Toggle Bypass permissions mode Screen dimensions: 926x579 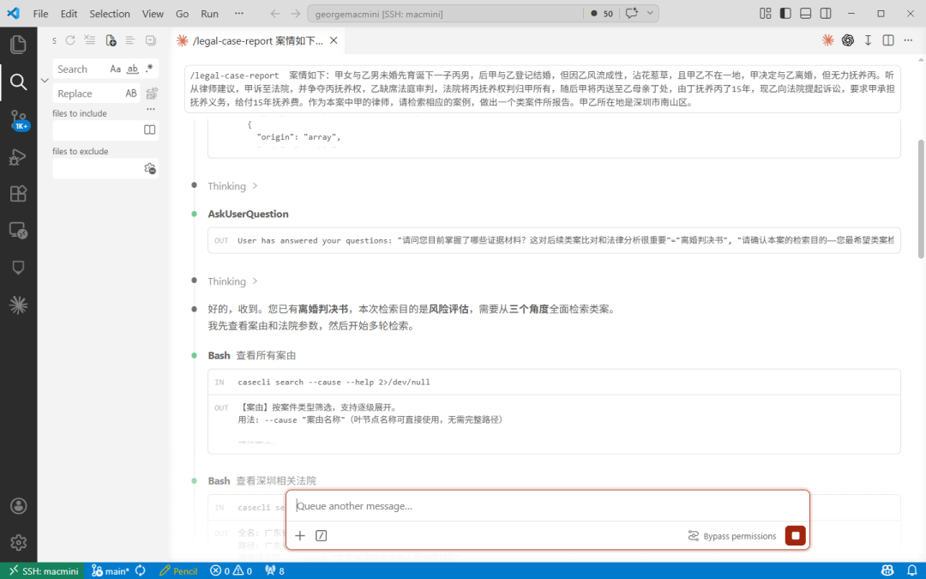732,536
